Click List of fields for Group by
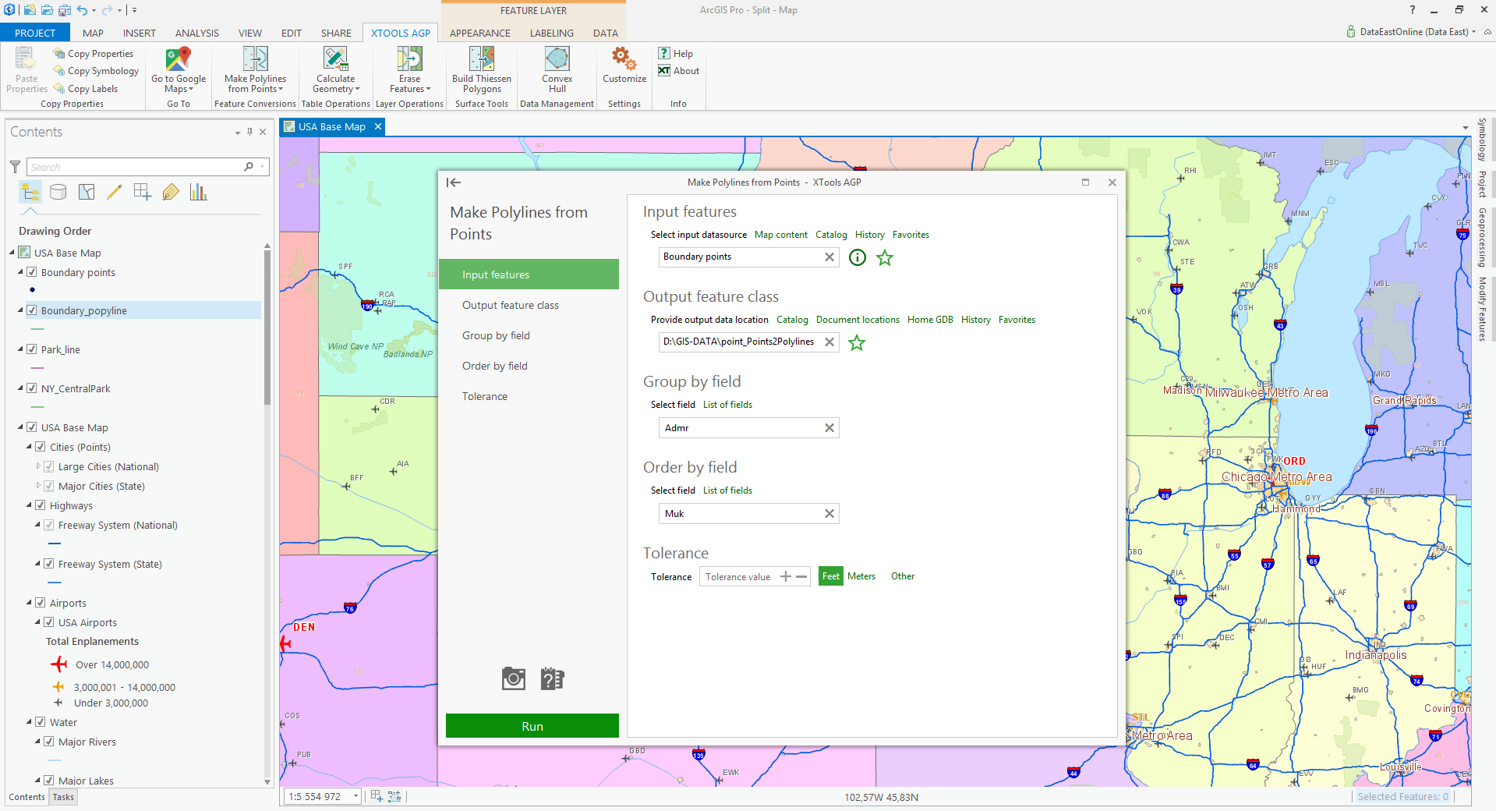Screen dimensions: 1496x811 coord(727,405)
